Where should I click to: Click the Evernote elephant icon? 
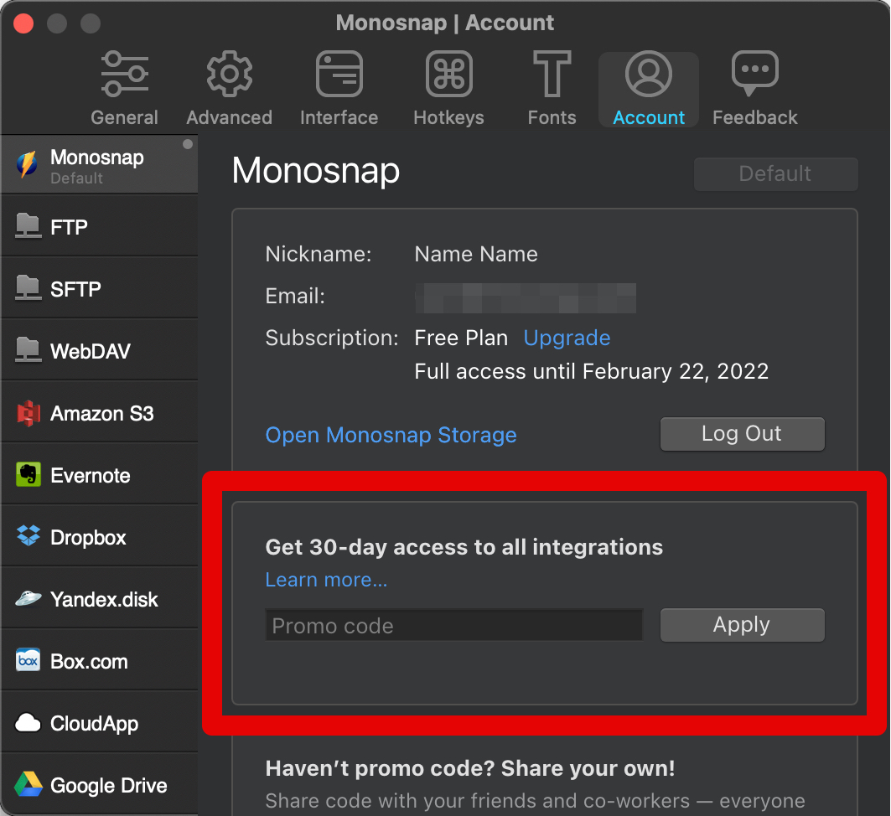point(28,475)
